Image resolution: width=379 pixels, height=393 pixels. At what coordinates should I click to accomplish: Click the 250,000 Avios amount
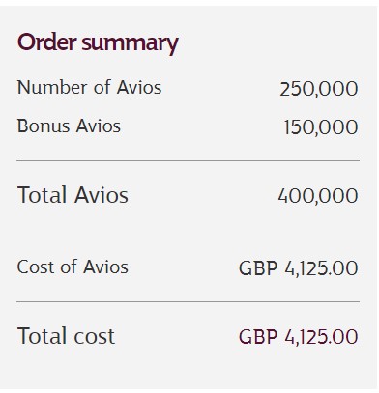(x=319, y=89)
